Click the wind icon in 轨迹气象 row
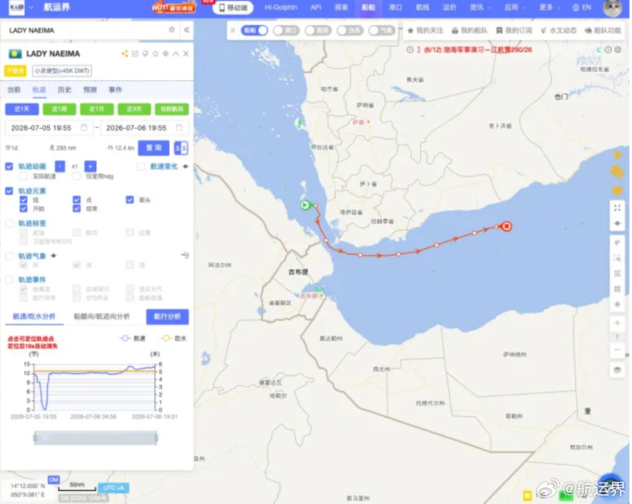This screenshot has width=632, height=504. tap(185, 255)
